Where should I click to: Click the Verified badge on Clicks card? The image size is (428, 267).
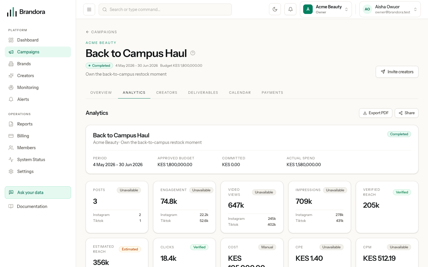tap(199, 247)
